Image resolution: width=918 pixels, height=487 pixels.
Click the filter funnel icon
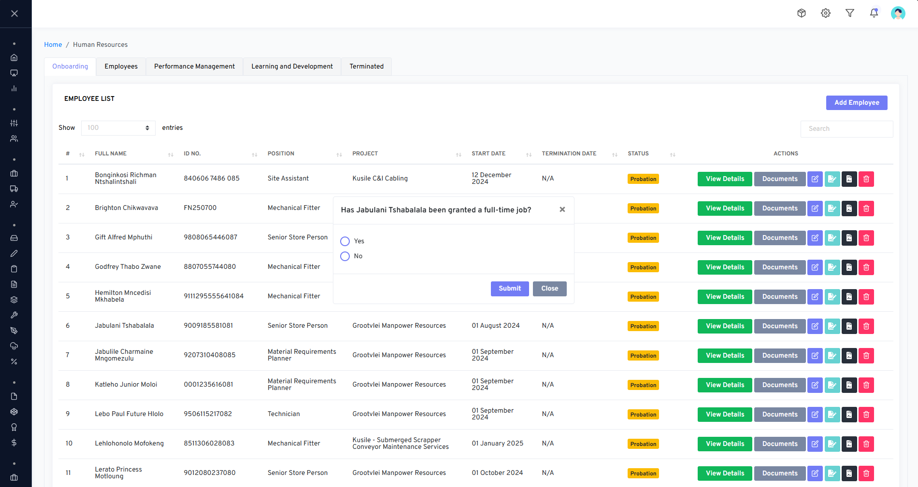tap(850, 14)
